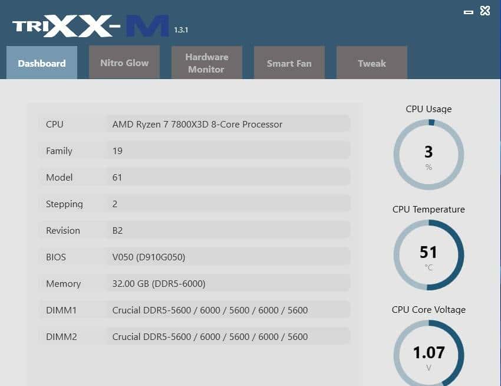501x386 pixels.
Task: Minimize the TRIXX-M window
Action: click(469, 11)
